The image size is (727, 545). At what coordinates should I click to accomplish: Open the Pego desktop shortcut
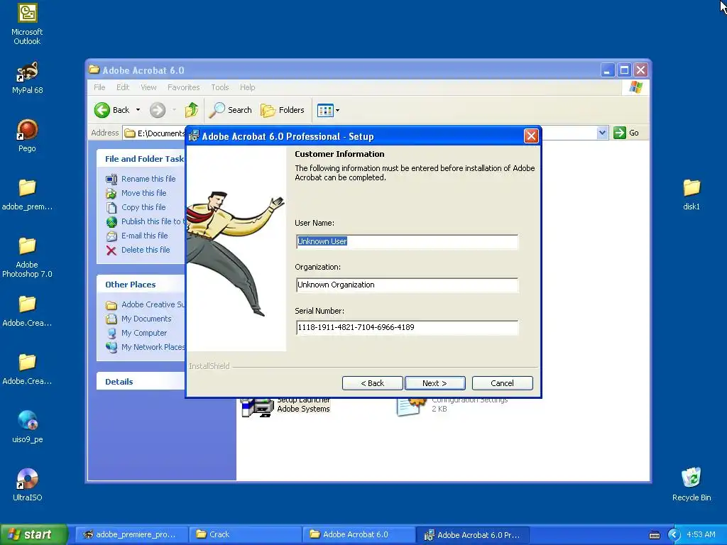click(27, 136)
